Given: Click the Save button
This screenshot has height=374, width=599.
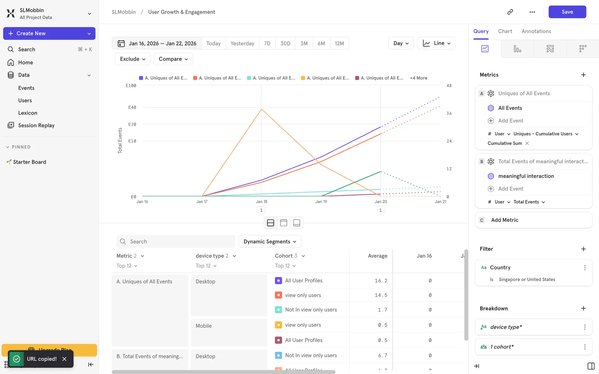Looking at the screenshot, I should 567,12.
